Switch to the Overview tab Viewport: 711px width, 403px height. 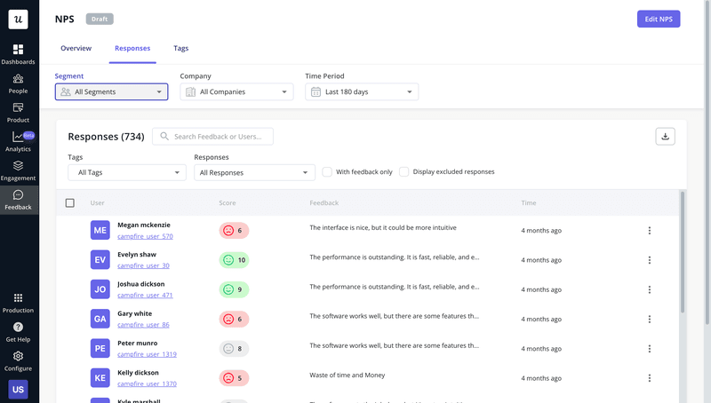(x=76, y=48)
